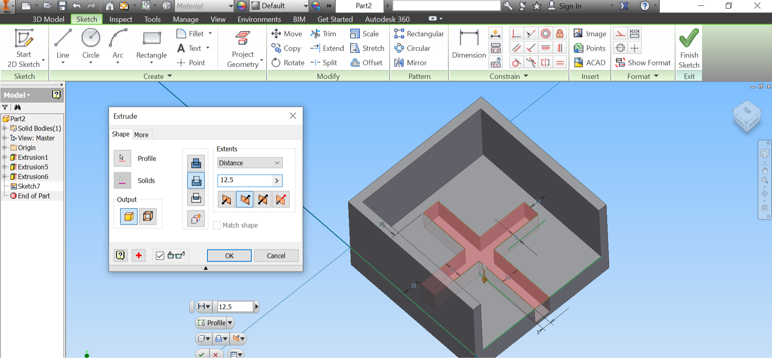Select the Offset tool

(366, 63)
